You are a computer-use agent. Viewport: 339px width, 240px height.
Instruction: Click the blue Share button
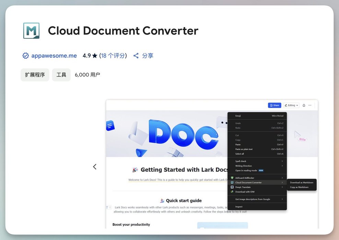(x=274, y=105)
